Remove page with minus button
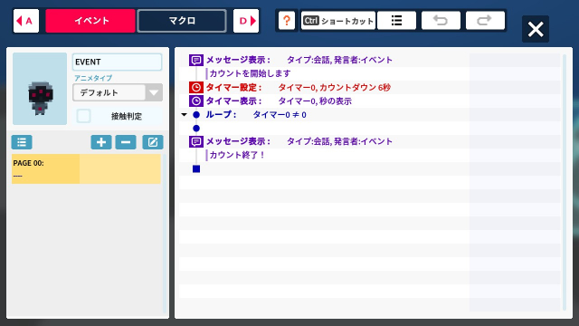 (x=126, y=142)
